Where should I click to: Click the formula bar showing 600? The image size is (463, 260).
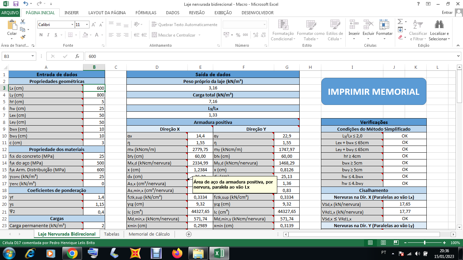click(x=269, y=56)
